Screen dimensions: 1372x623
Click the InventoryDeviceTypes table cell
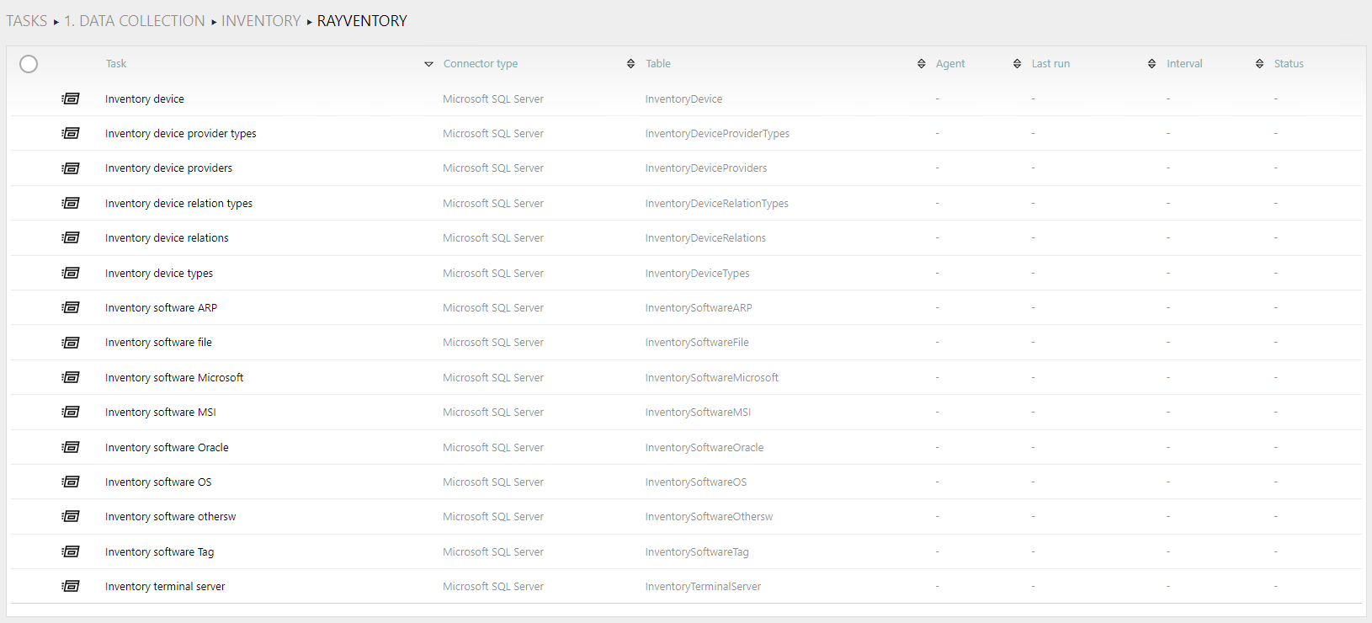click(x=697, y=273)
